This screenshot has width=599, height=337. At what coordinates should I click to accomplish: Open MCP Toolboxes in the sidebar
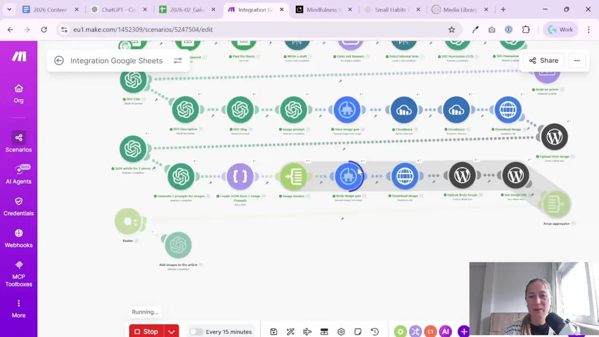(x=19, y=274)
